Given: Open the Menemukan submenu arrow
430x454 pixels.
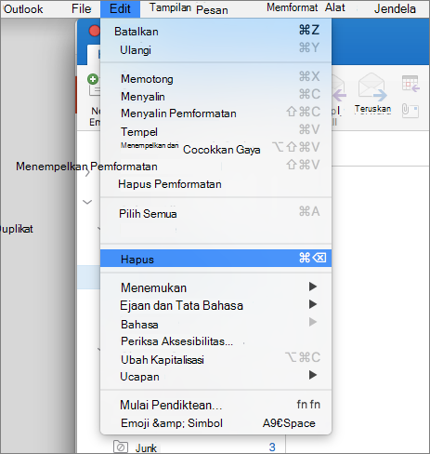Looking at the screenshot, I should point(313,287).
